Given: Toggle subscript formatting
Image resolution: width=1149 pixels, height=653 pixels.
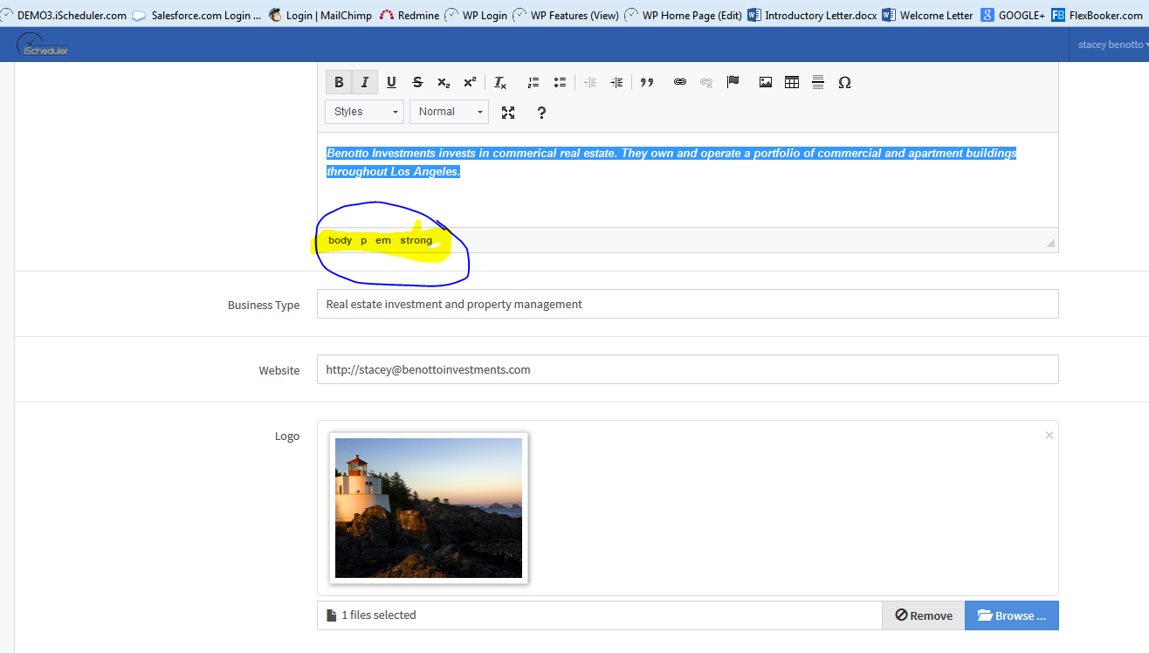Looking at the screenshot, I should click(444, 82).
